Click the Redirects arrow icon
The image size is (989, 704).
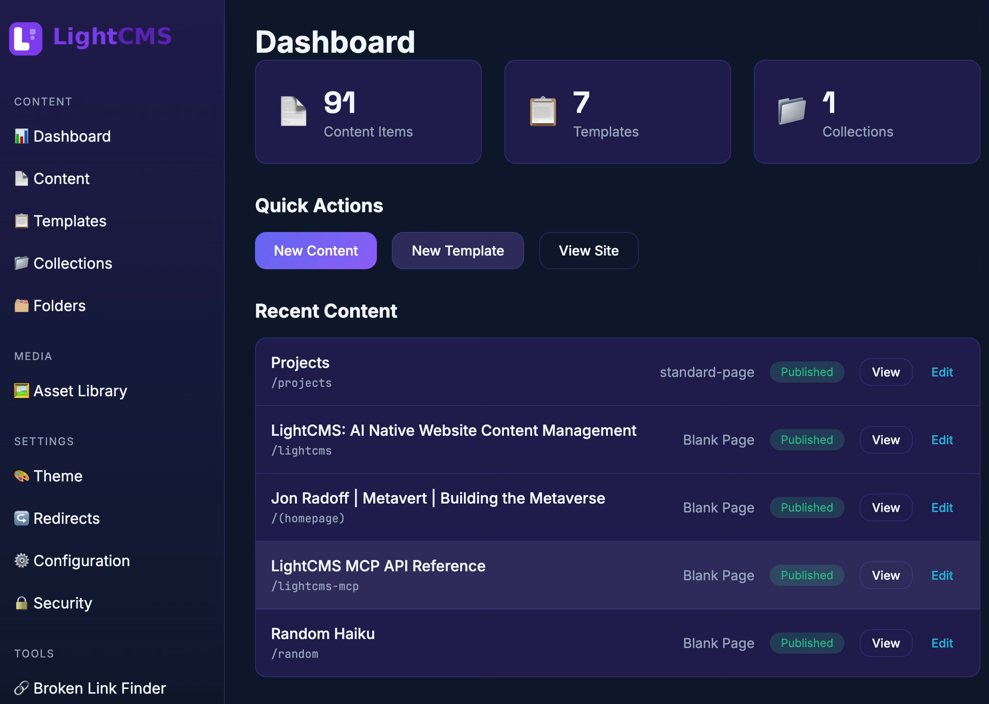pyautogui.click(x=21, y=519)
